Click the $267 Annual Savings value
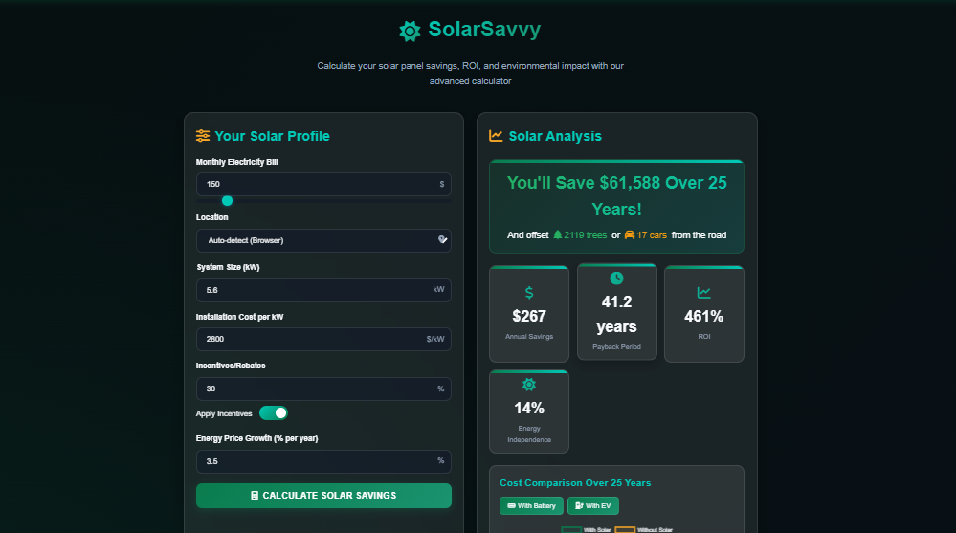956x533 pixels. click(x=529, y=316)
